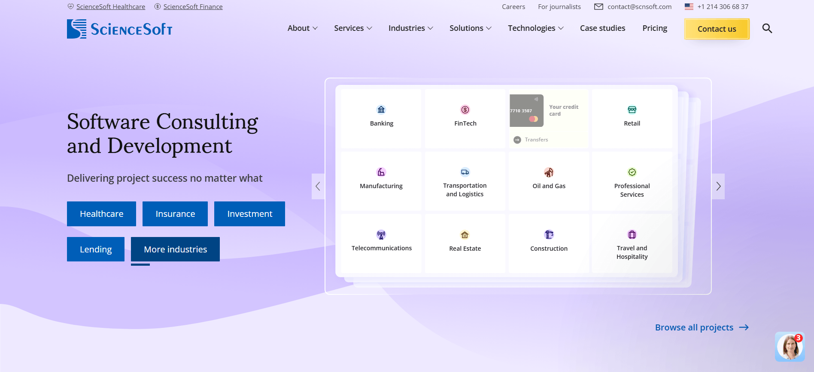814x372 pixels.
Task: Click the Professional Services check badge icon
Action: click(x=632, y=172)
